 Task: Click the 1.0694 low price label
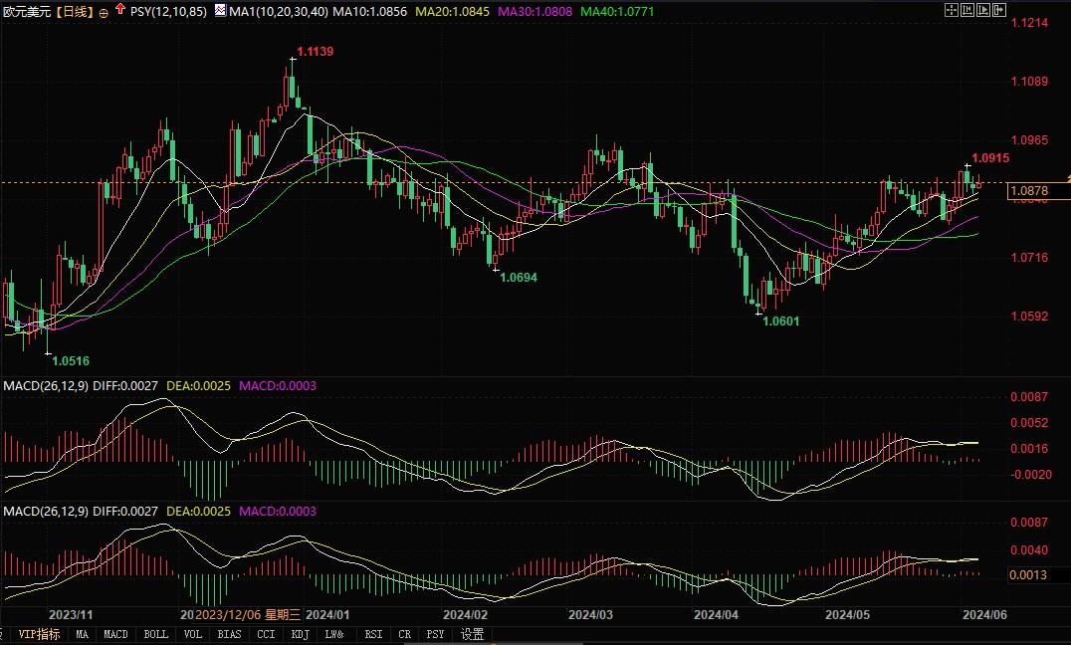[x=519, y=278]
